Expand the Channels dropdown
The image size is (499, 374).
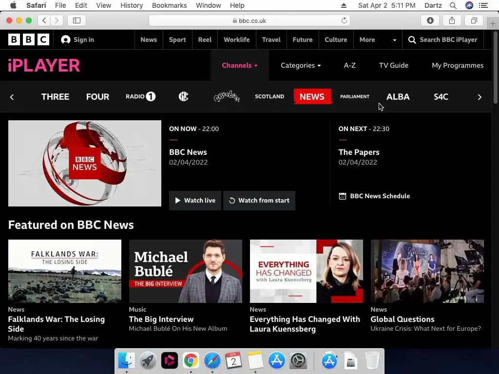[240, 65]
